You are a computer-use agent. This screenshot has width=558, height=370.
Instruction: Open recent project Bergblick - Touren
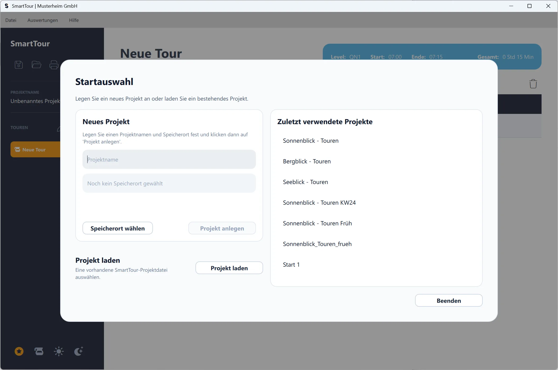tap(307, 161)
